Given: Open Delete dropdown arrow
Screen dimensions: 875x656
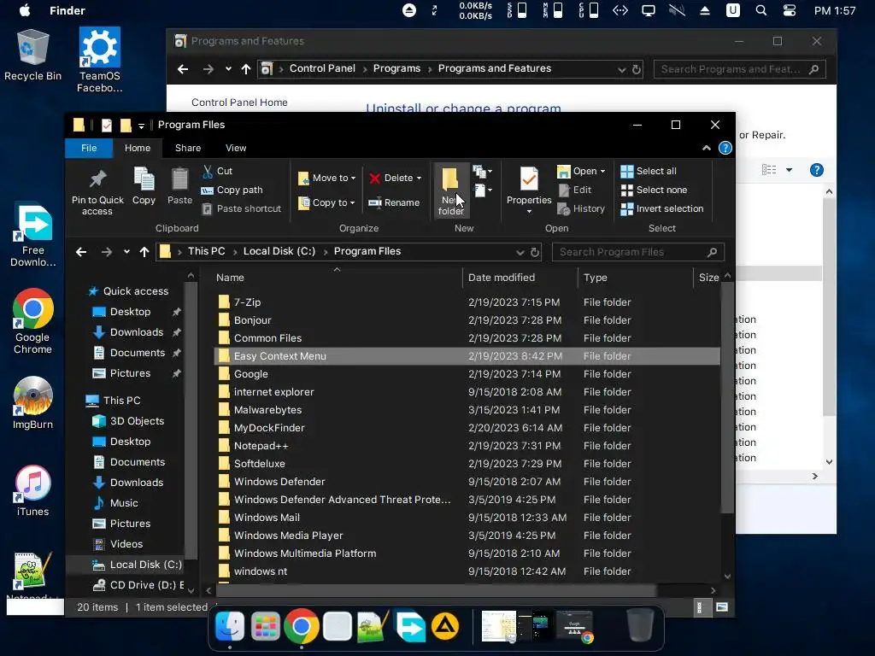Looking at the screenshot, I should pyautogui.click(x=419, y=178).
